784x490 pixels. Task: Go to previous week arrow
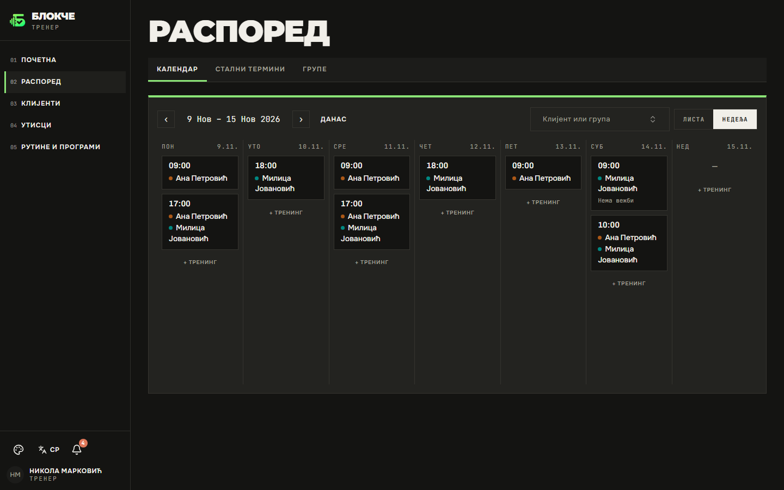[x=166, y=119]
